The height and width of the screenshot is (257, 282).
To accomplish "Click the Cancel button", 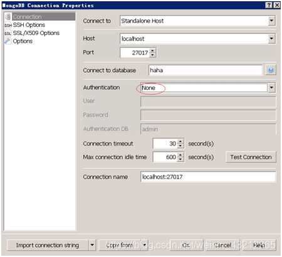I will tap(222, 245).
